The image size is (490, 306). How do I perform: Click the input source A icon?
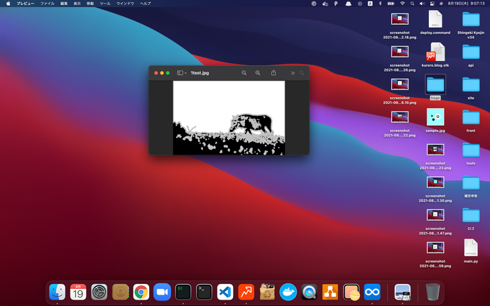[370, 4]
